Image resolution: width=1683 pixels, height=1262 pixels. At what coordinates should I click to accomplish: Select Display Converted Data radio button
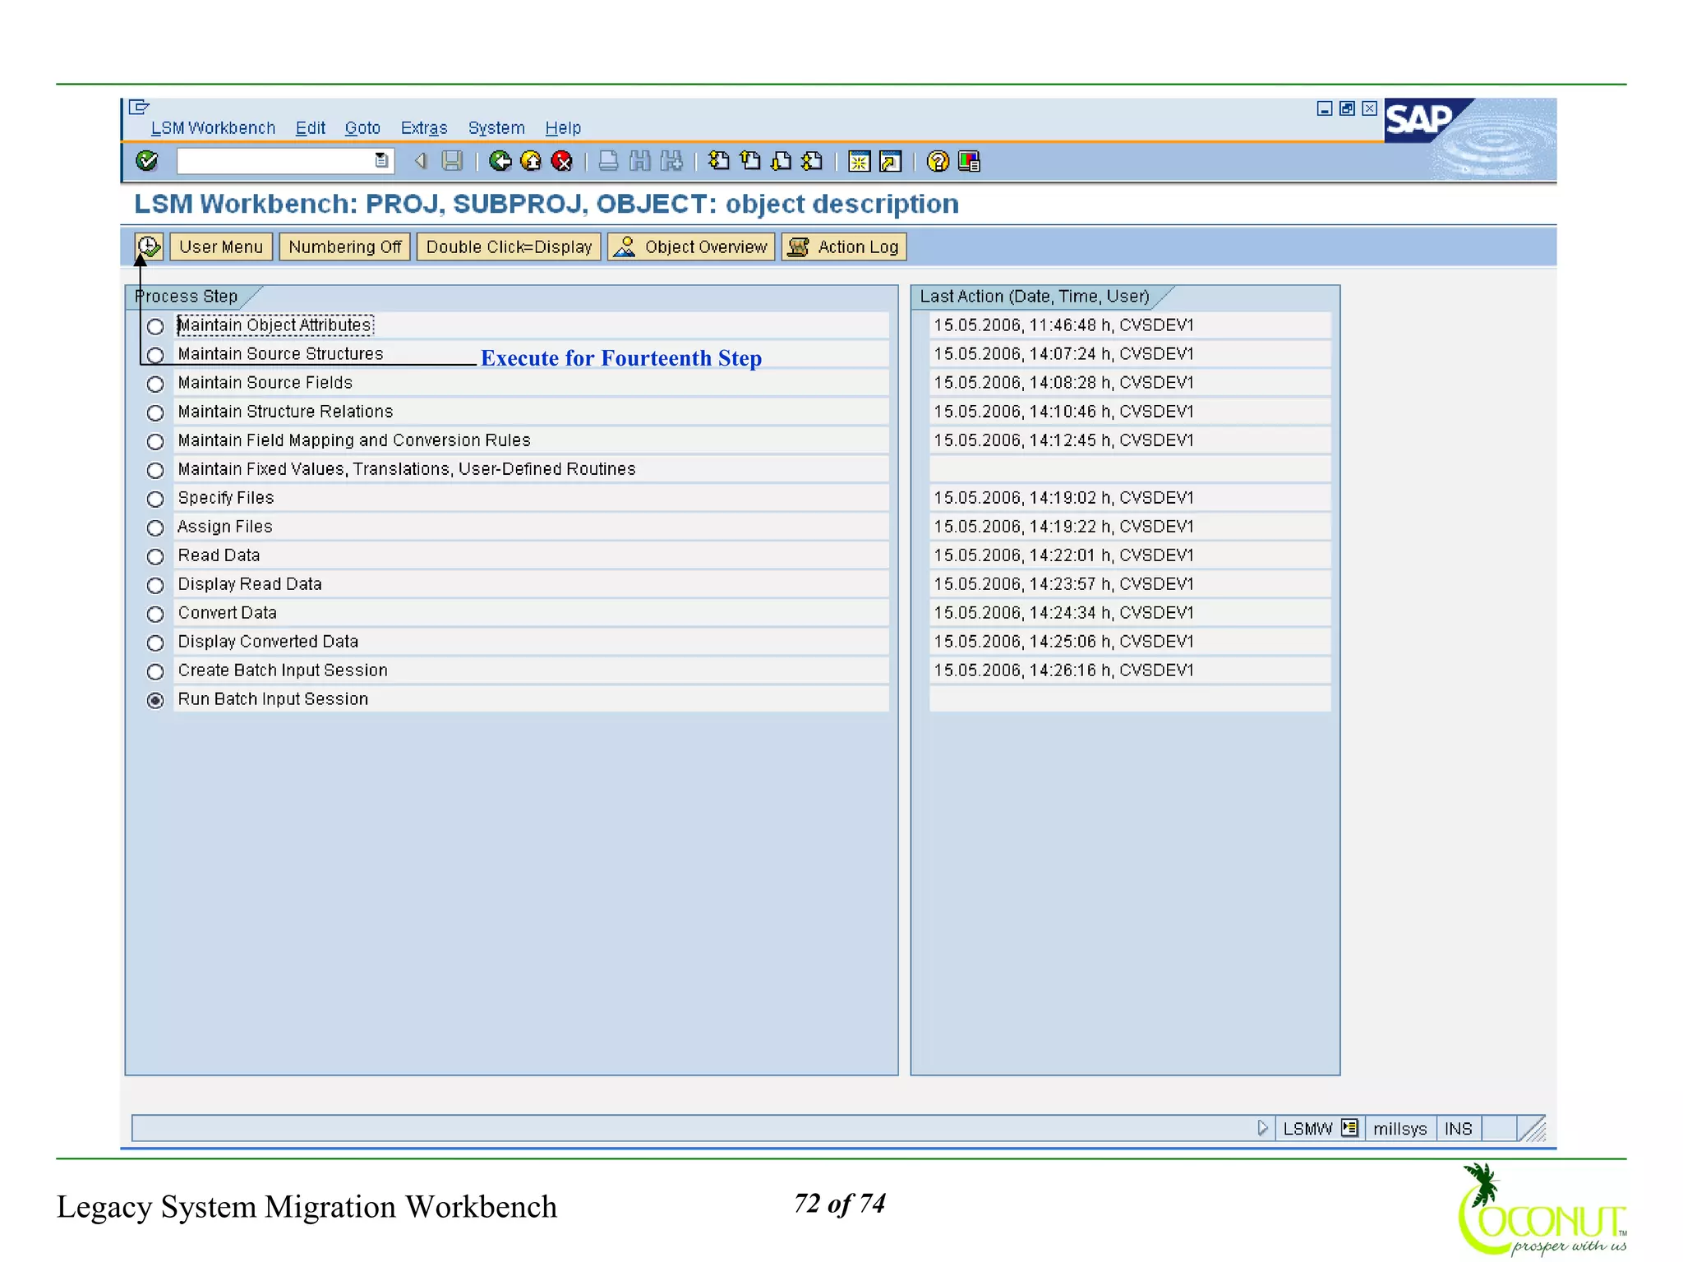[155, 643]
